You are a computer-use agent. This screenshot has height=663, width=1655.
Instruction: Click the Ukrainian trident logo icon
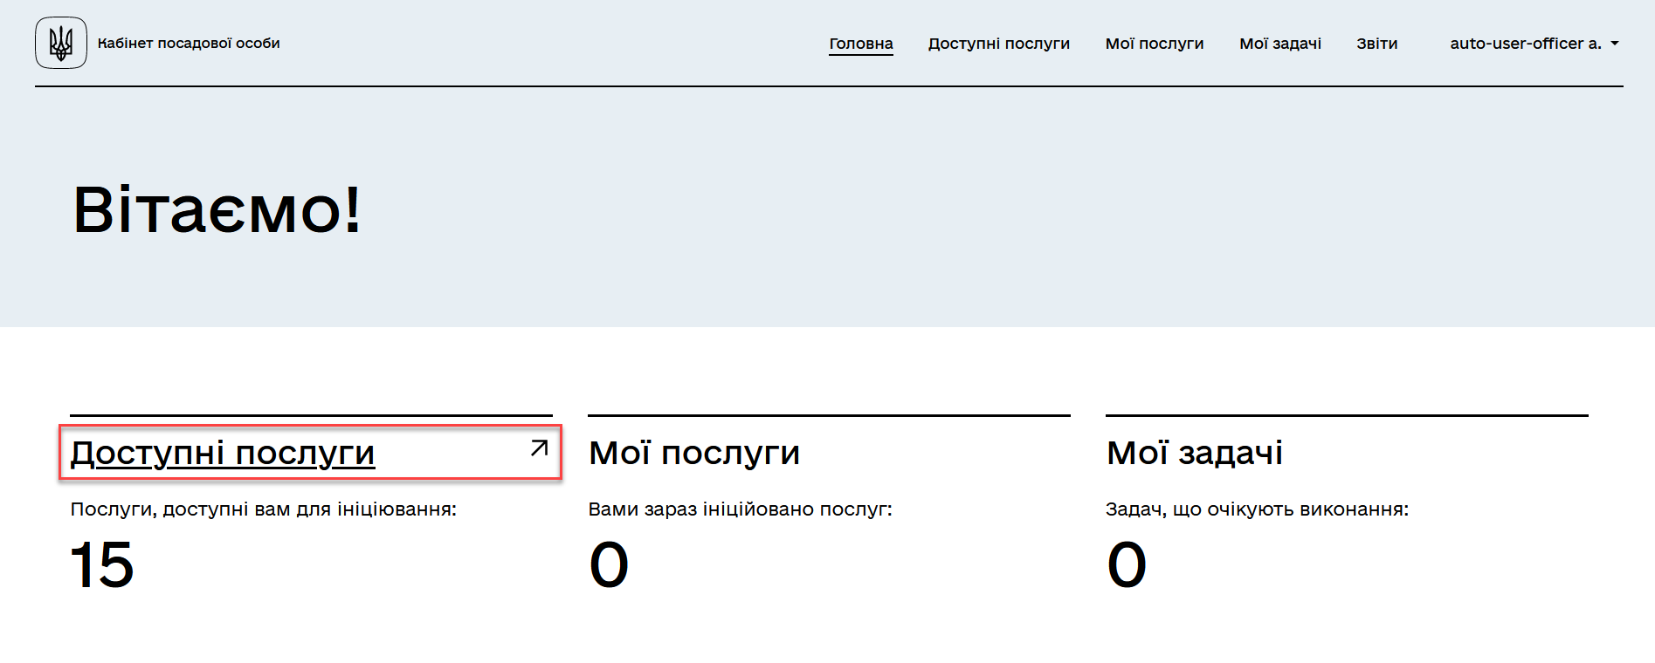click(x=61, y=43)
